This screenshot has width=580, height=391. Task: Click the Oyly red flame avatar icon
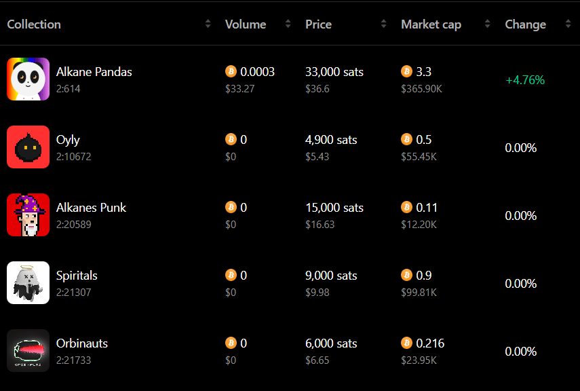[28, 147]
